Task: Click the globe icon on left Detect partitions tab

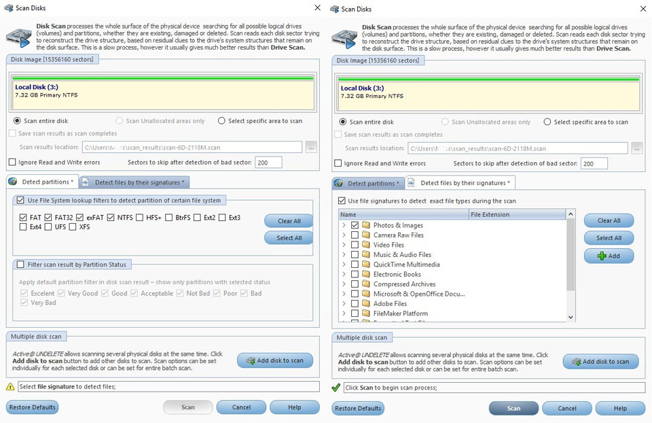Action: 13,182
